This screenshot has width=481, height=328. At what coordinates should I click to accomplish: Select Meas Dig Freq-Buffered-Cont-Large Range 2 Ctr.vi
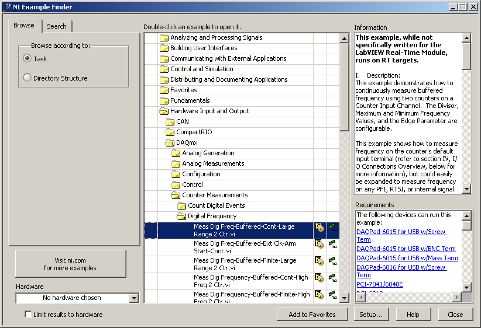coord(242,231)
